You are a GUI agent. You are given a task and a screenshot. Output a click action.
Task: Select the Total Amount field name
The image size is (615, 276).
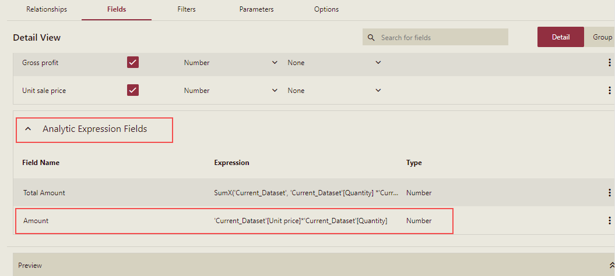click(x=44, y=193)
